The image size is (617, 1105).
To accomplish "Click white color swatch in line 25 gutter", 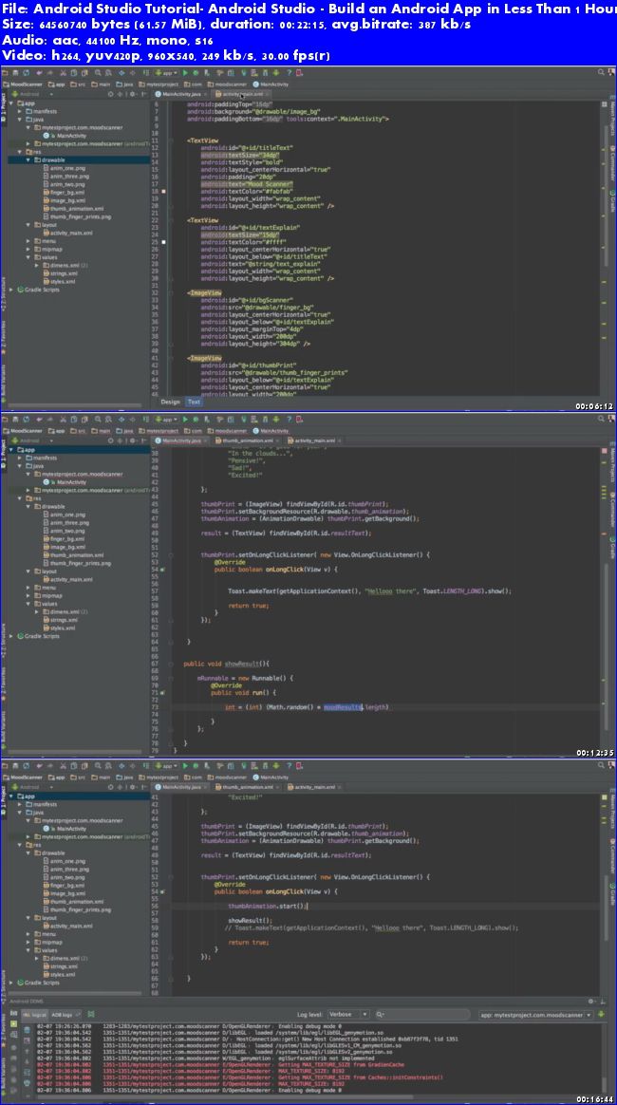I will click(x=164, y=242).
